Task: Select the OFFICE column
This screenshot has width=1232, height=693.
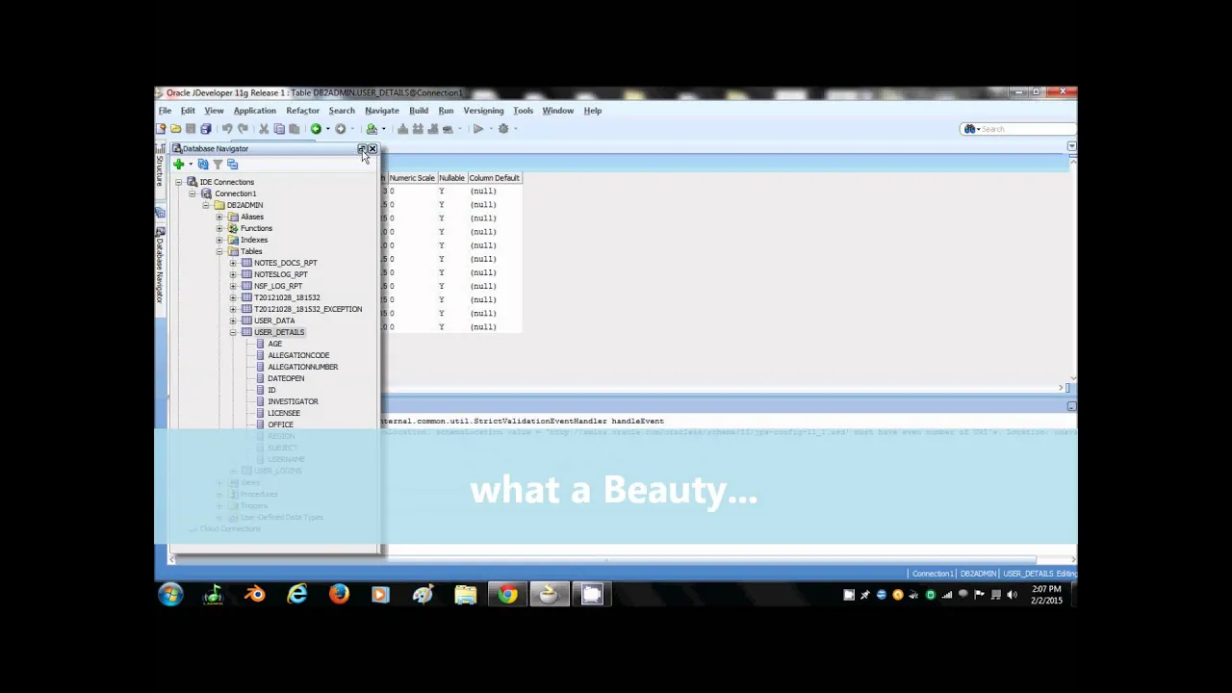Action: [x=281, y=424]
